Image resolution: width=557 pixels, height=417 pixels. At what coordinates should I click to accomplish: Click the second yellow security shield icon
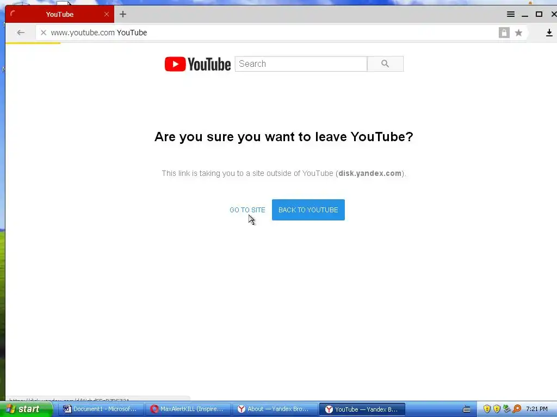pyautogui.click(x=497, y=409)
